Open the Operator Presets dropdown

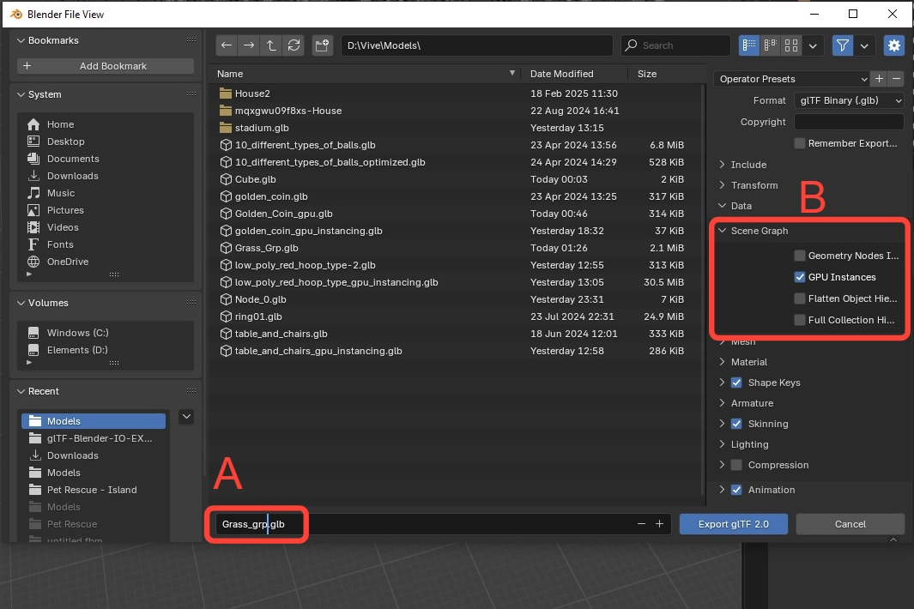790,79
